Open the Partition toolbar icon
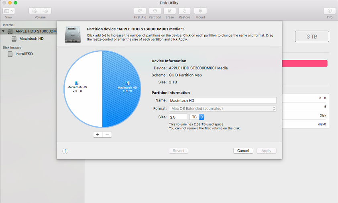Screen dimensions: 338x203 pos(155,11)
